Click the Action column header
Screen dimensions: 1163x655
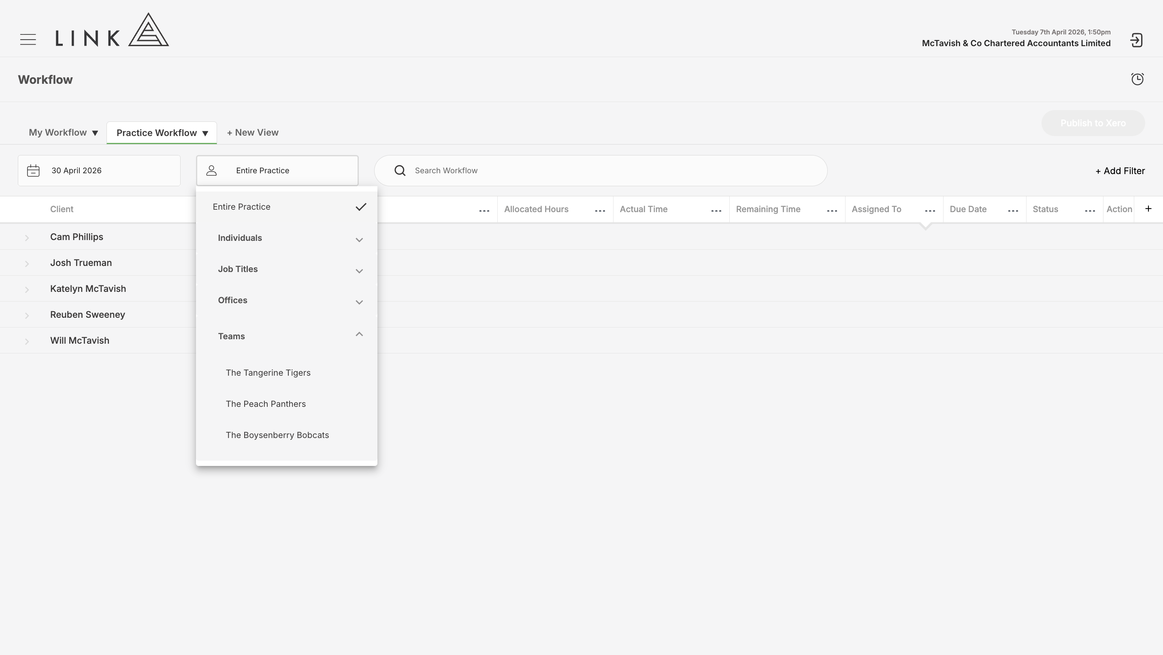tap(1119, 209)
